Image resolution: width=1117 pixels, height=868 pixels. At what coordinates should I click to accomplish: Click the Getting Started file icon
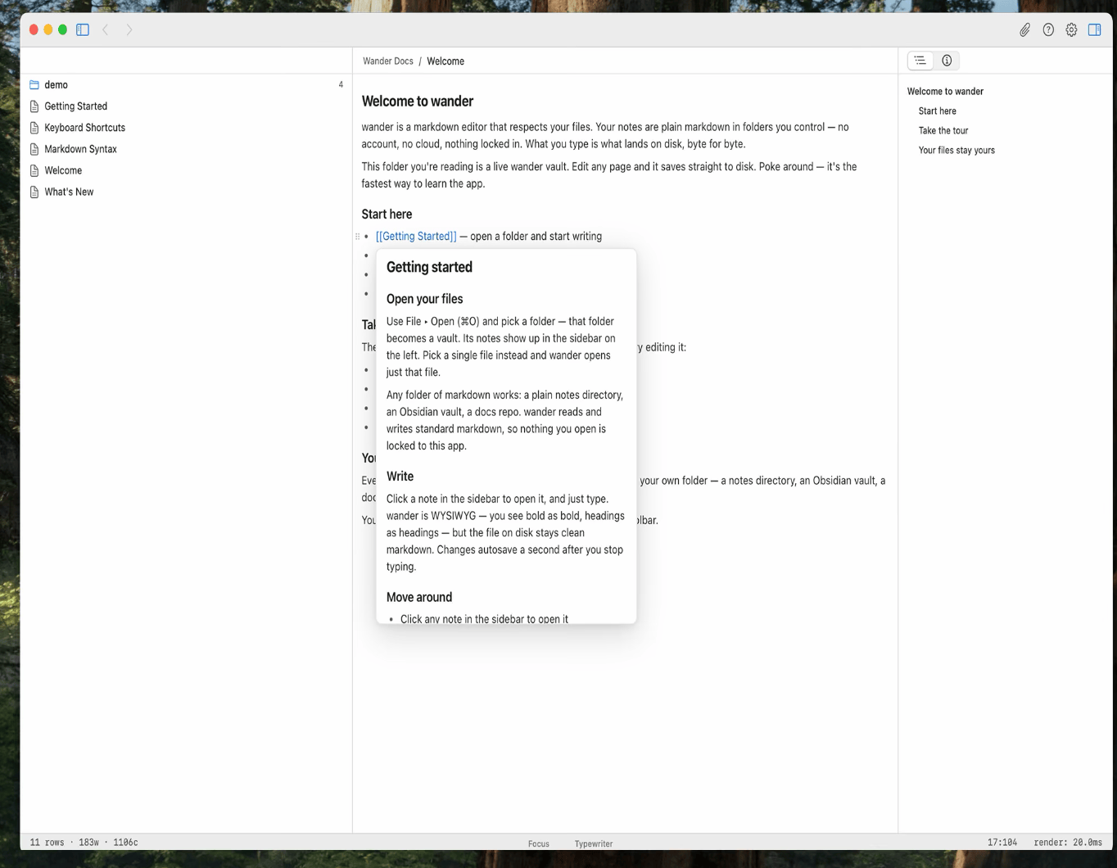coord(34,106)
